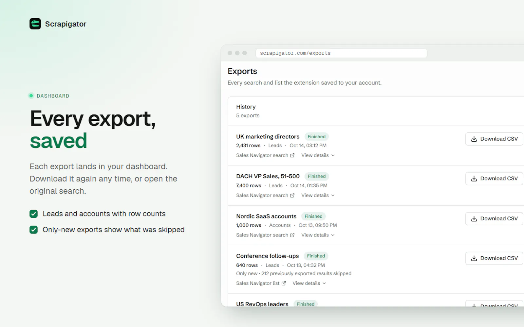Expand View details for Nordic SaaS accounts

(318, 235)
